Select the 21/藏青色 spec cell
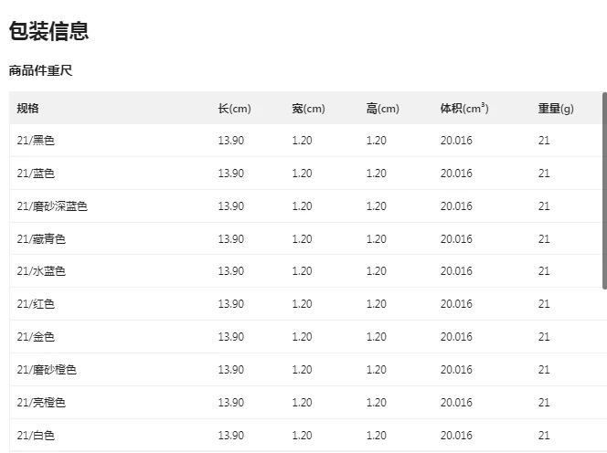 pos(41,239)
